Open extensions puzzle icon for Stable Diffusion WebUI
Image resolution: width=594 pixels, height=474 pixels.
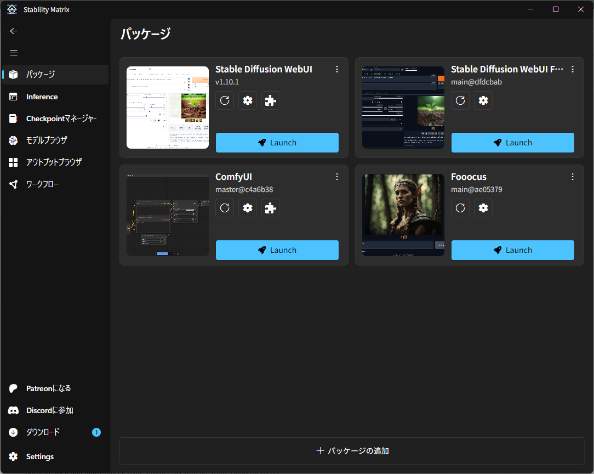(x=271, y=100)
